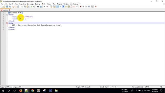Open Find with the binoculars icon
The width and height of the screenshot is (165, 93).
[38, 6]
